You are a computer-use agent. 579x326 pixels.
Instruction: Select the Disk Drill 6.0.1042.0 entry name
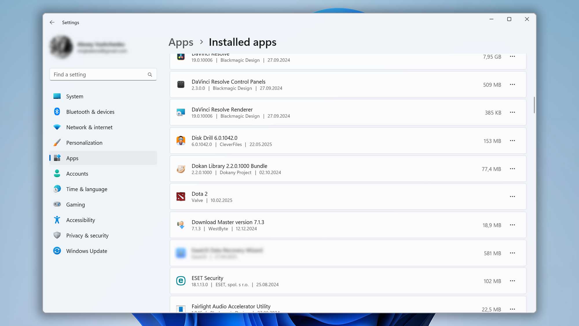215,138
